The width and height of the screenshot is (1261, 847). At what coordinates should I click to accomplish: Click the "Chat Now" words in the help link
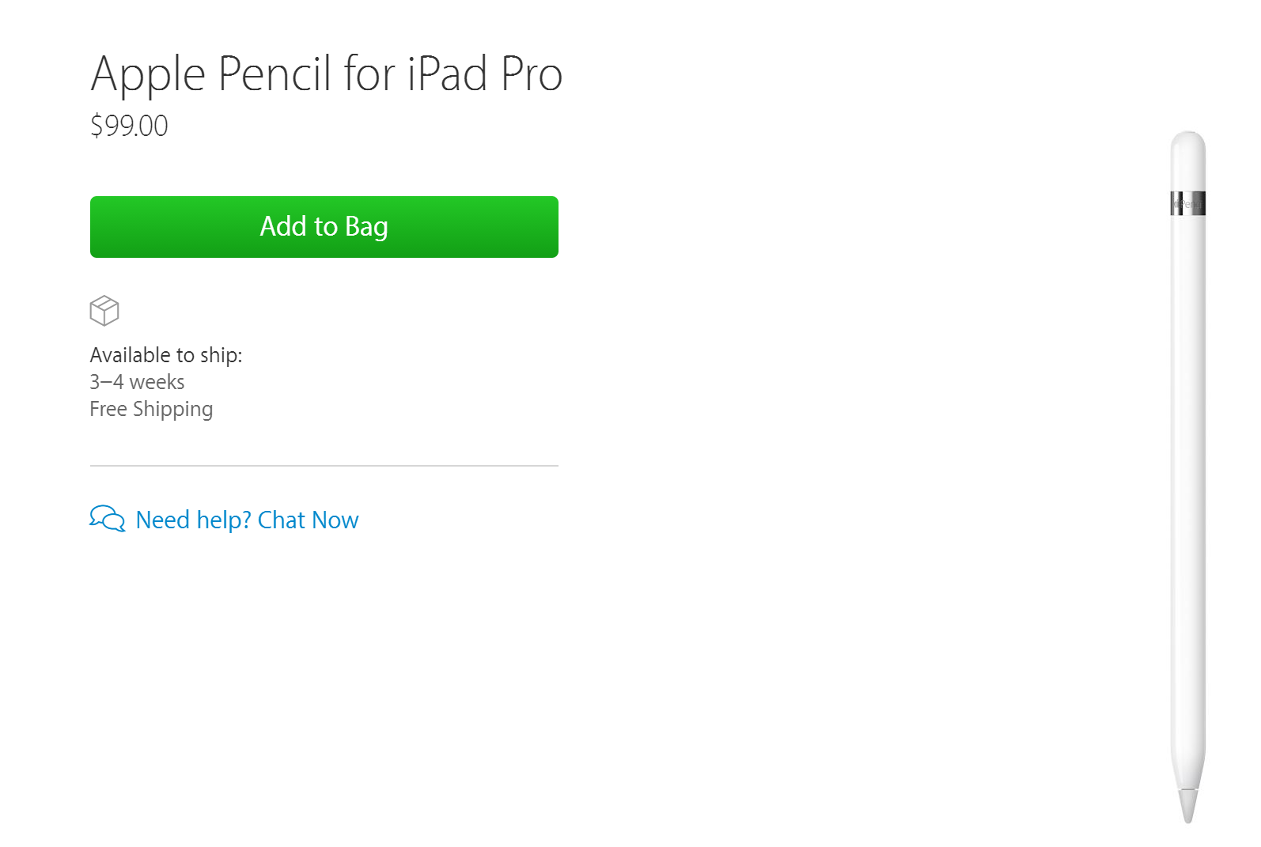click(x=308, y=520)
